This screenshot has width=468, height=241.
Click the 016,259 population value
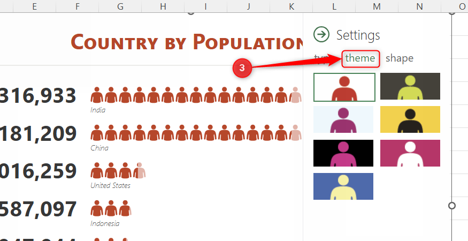(38, 171)
